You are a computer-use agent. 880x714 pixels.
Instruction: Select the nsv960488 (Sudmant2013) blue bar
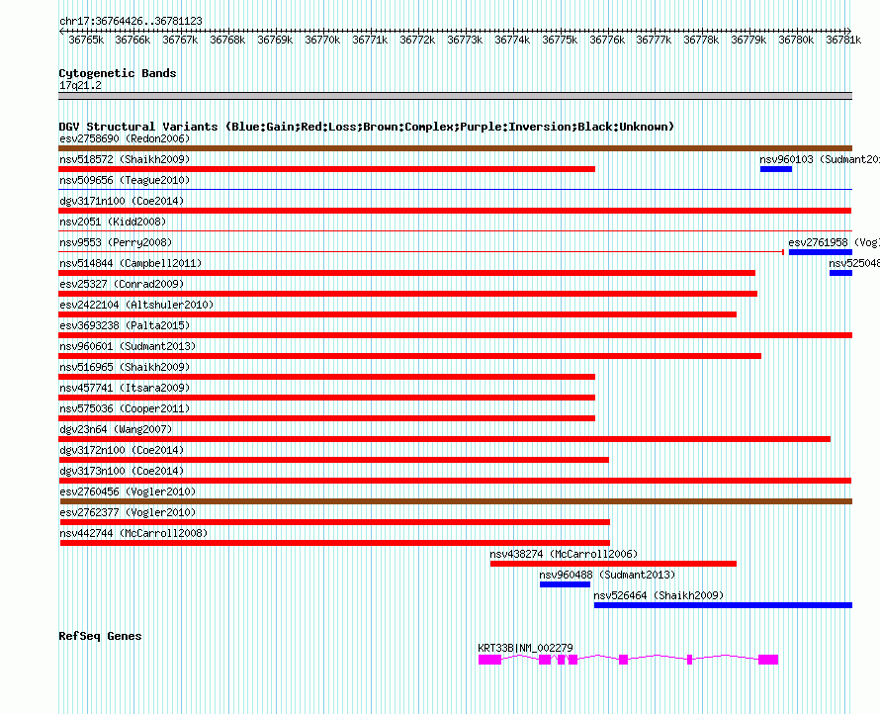click(565, 584)
